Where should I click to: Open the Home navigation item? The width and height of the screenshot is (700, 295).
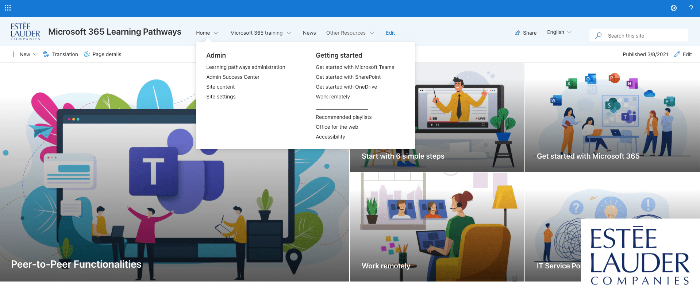(x=203, y=33)
